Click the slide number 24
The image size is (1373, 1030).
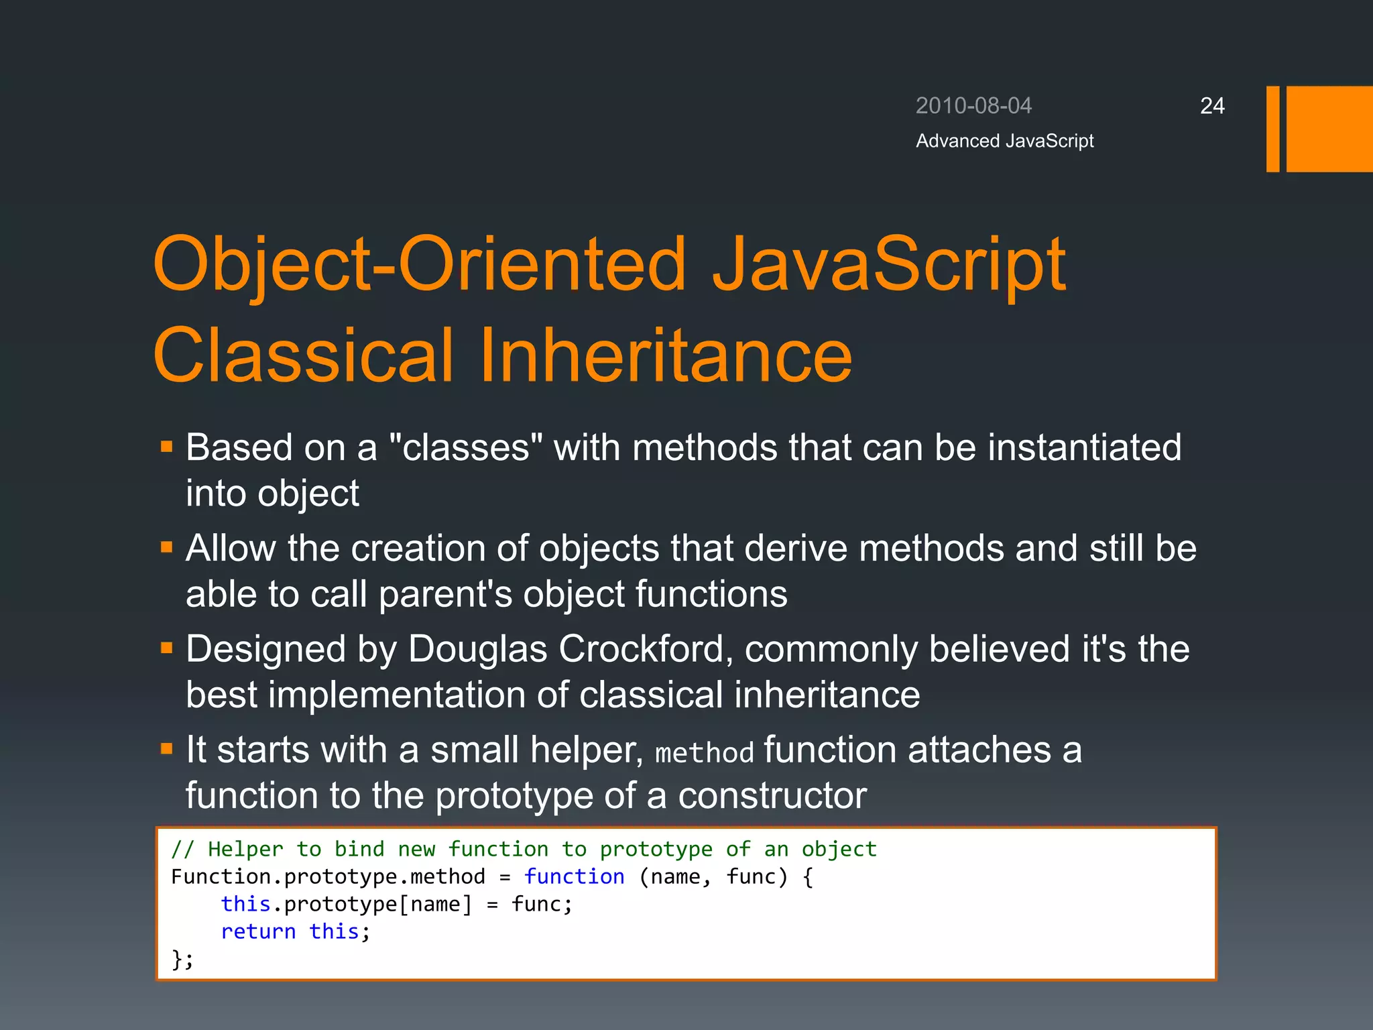(1212, 106)
